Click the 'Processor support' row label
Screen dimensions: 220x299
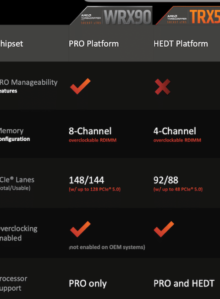pos(13,283)
